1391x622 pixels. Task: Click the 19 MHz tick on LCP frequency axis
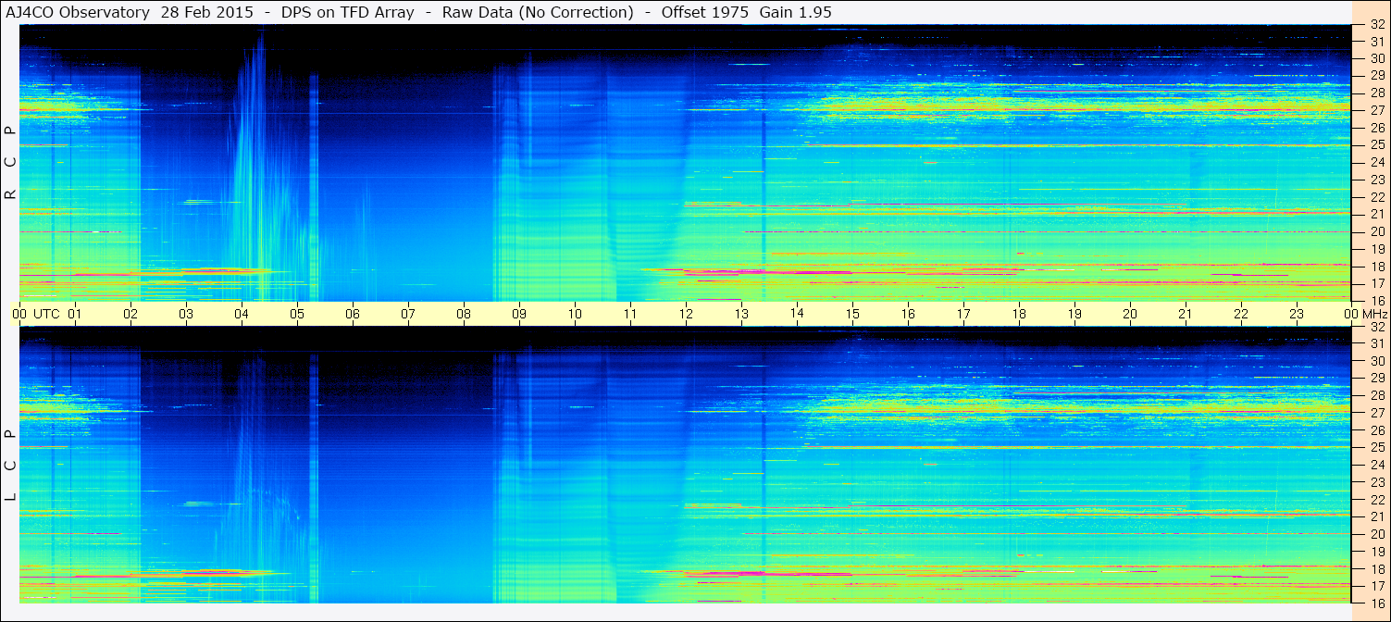[x=1377, y=552]
